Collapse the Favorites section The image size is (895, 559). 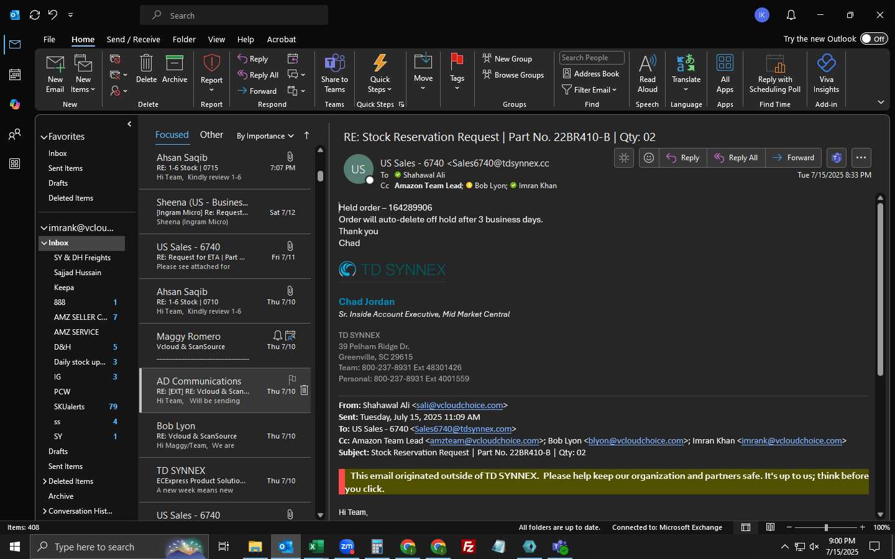[44, 137]
